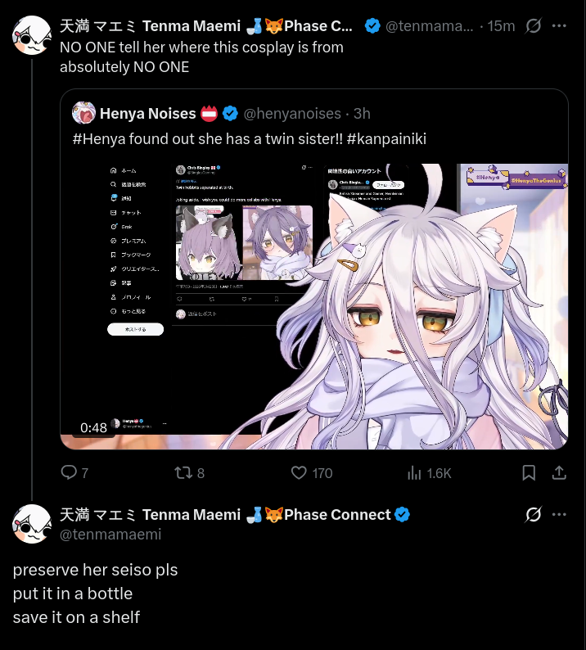Open the @henyanoises handle link

(x=292, y=114)
